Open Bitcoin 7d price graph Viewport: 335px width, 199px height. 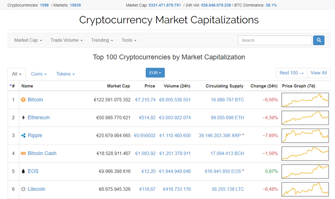(305, 100)
